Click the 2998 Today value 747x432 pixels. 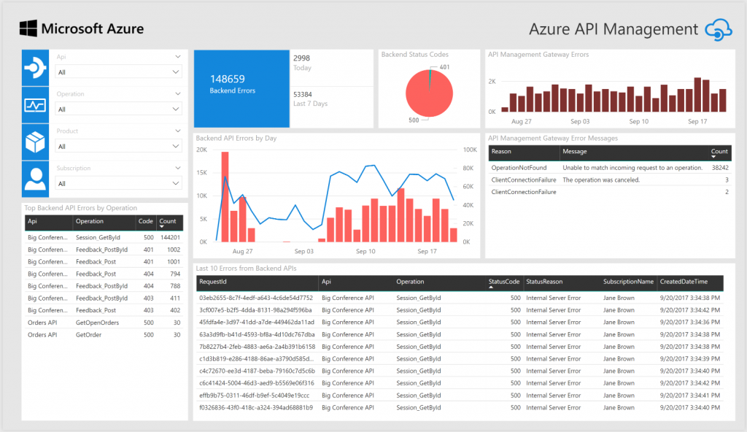pos(301,58)
